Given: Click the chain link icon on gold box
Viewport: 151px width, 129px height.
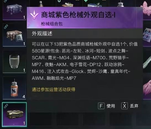Looking at the screenshot, I should [x=6, y=106].
